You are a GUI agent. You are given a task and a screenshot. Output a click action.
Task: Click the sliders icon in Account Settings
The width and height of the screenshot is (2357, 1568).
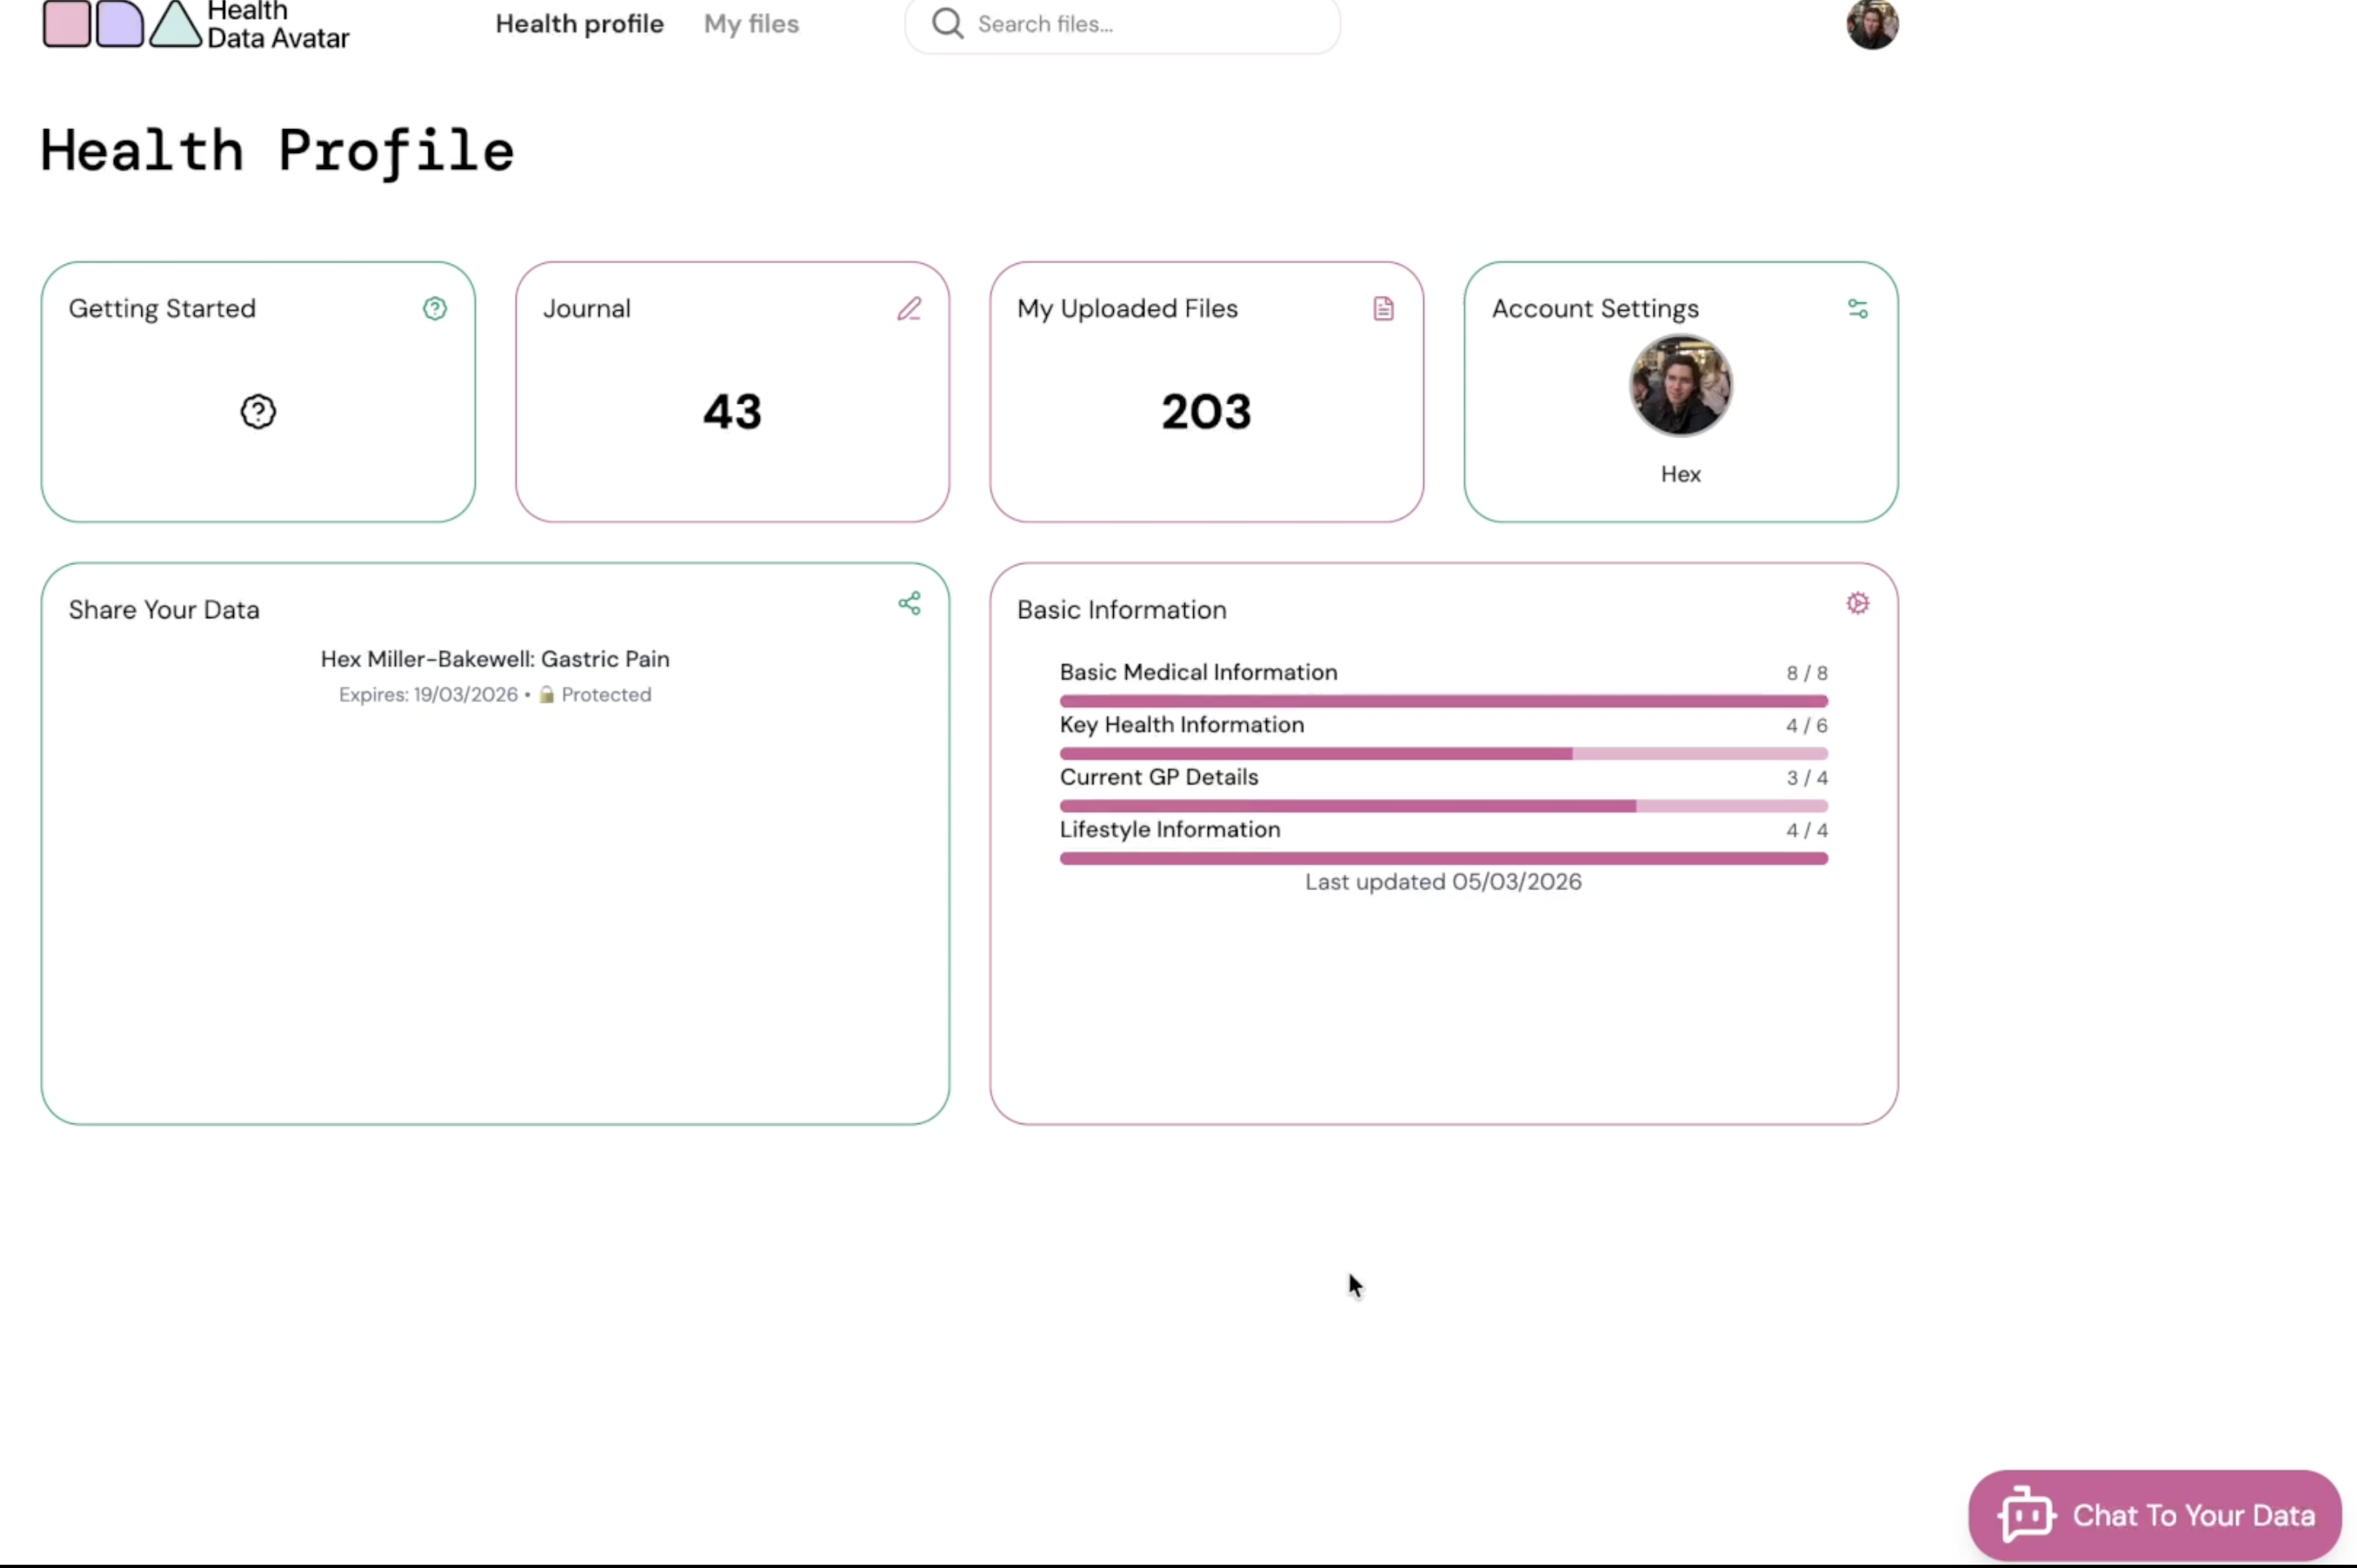coord(1858,308)
